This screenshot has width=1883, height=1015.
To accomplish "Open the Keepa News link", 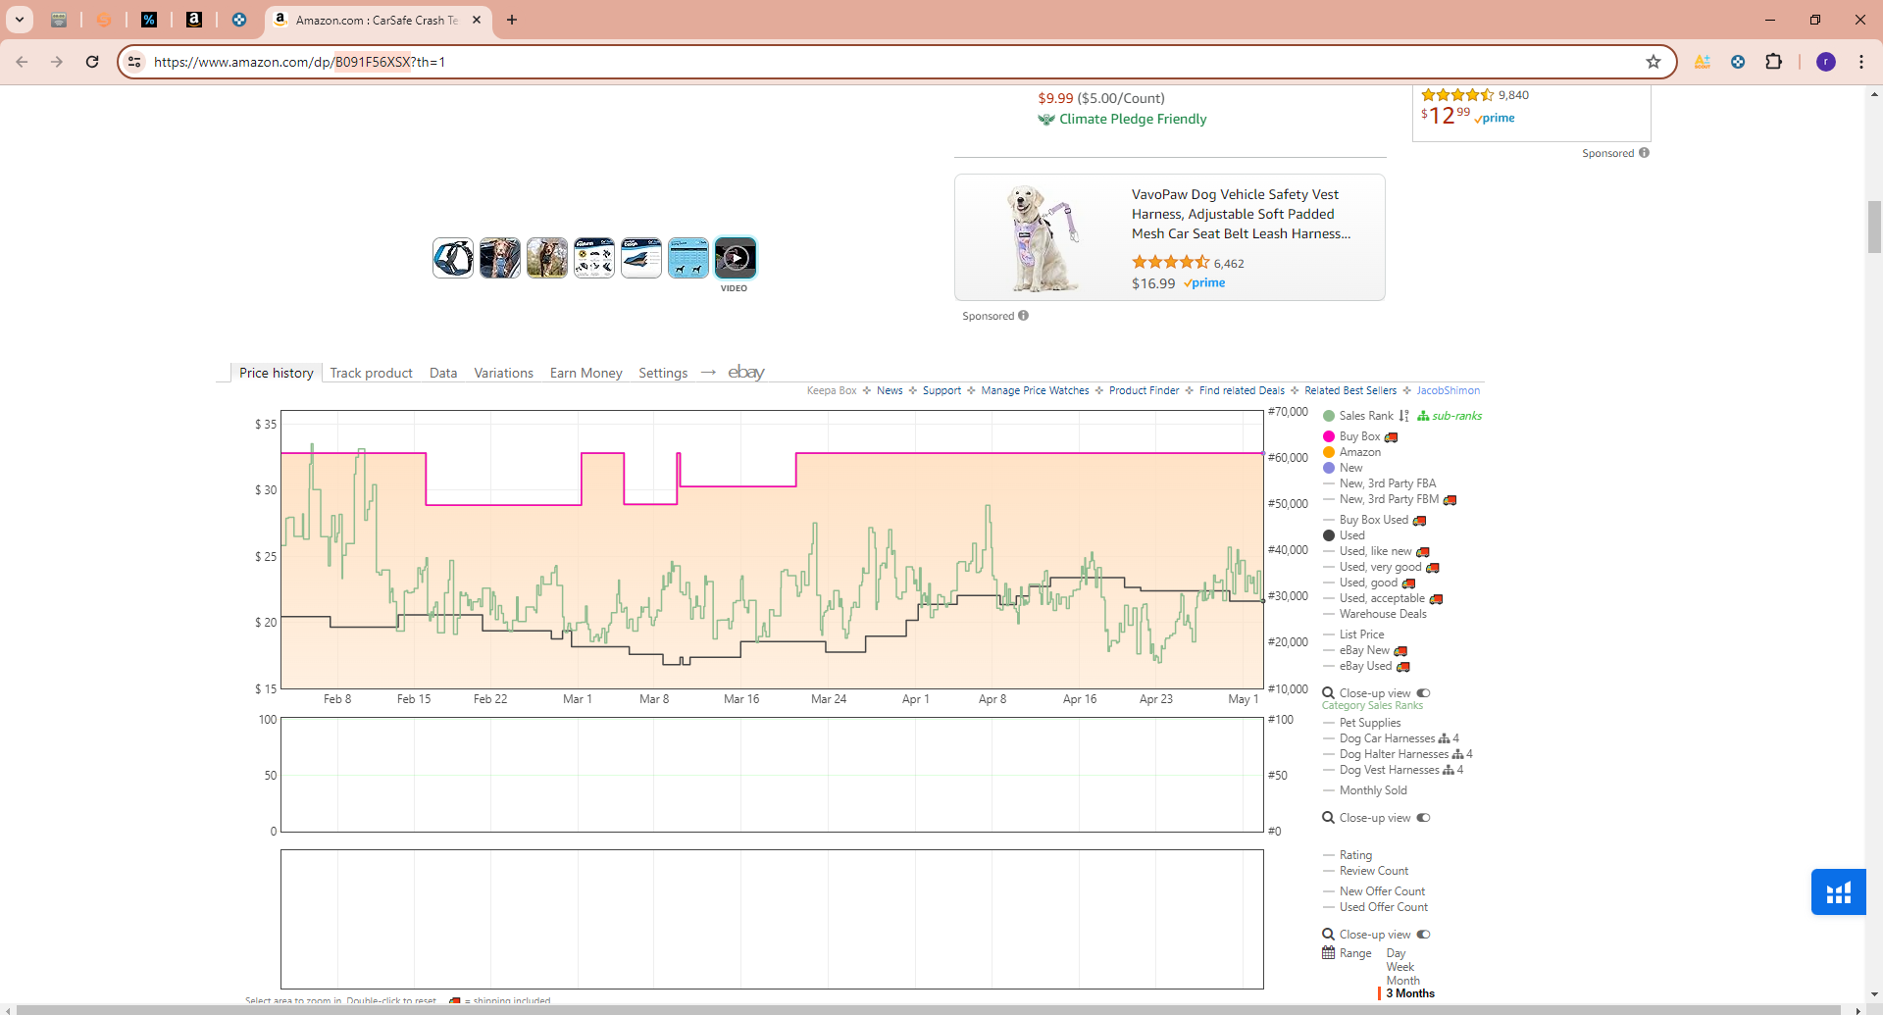I will [890, 390].
